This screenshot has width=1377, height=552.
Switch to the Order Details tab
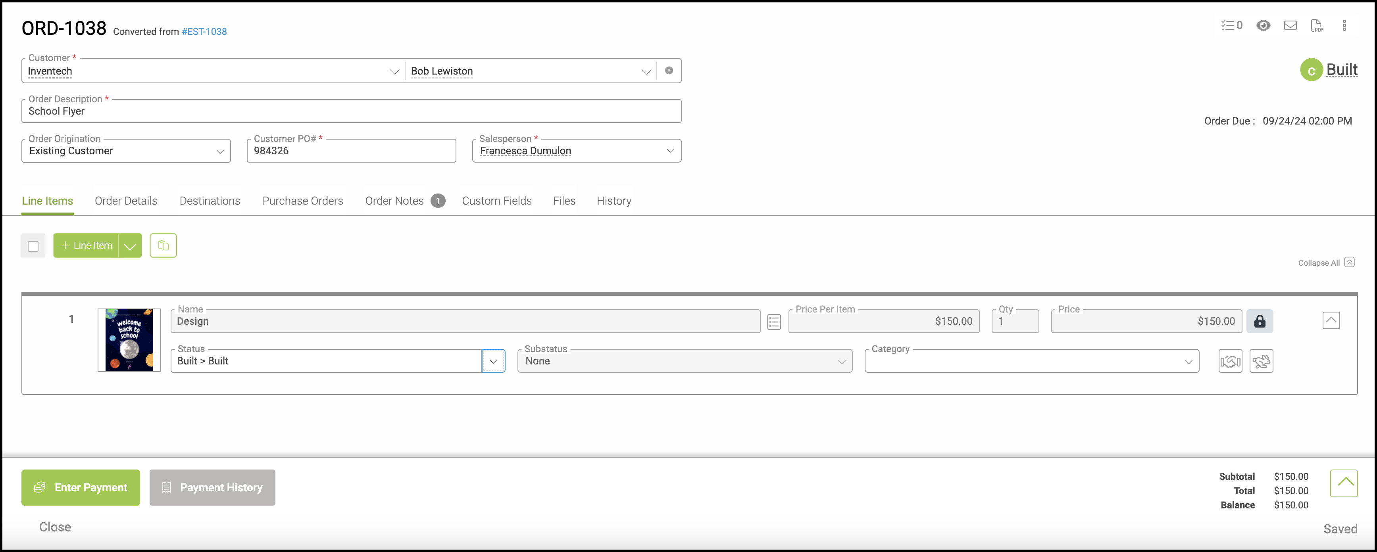coord(126,201)
